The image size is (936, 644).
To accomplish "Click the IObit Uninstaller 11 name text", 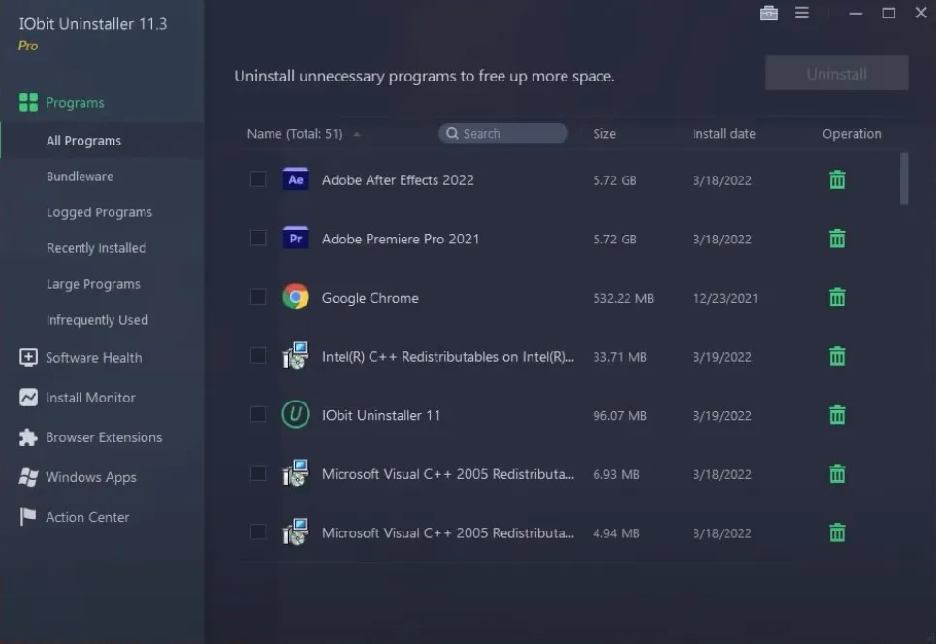I will click(x=381, y=415).
